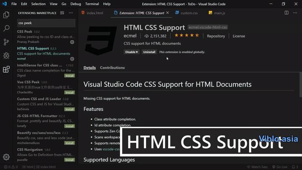Image resolution: width=302 pixels, height=170 pixels.
Task: Install Beautify css/sass/scss/less extension
Action: pyautogui.click(x=69, y=143)
